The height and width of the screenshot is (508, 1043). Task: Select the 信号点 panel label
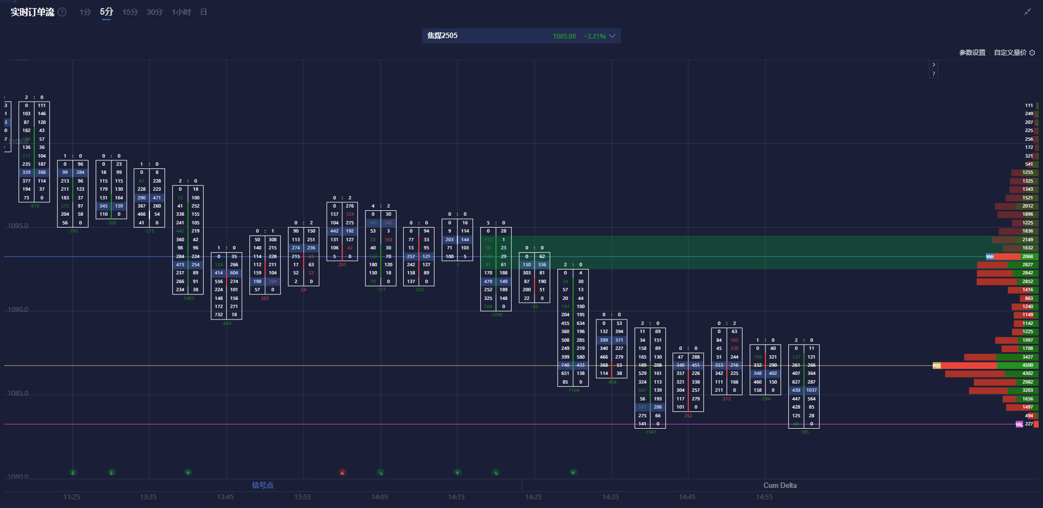262,485
